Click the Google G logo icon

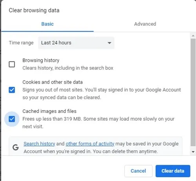(x=16, y=147)
